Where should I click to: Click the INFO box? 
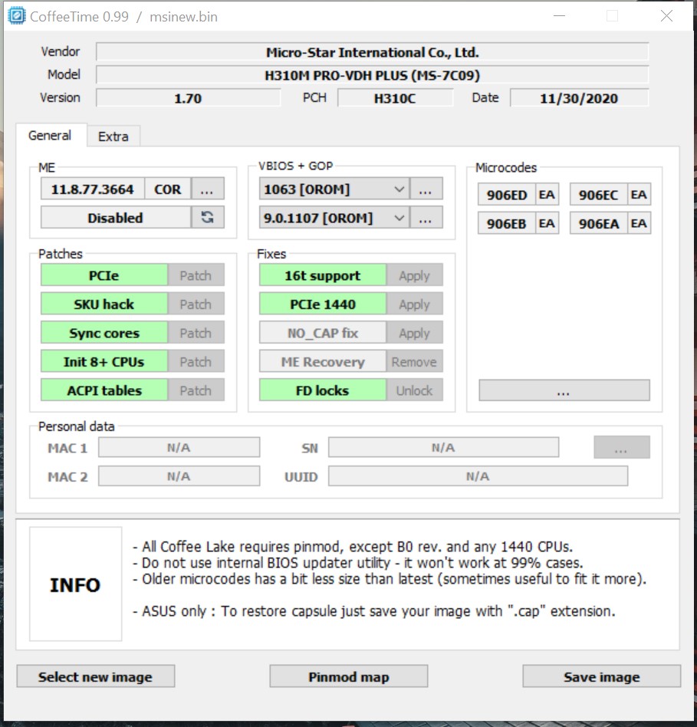(76, 584)
